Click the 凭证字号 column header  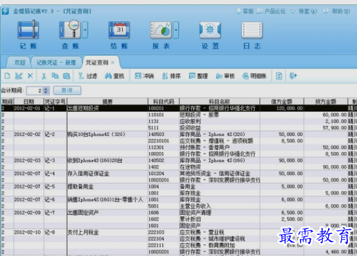55,101
